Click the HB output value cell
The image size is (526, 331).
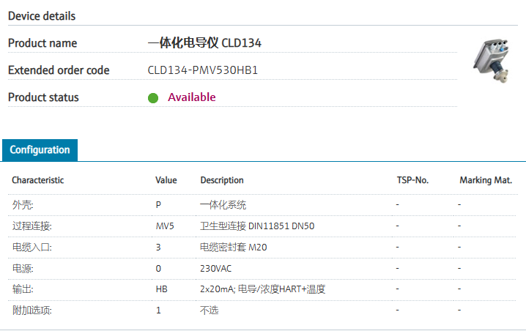161,289
